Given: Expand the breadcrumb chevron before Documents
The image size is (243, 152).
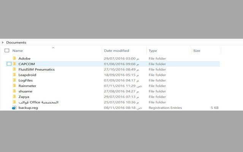Looking at the screenshot, I should (x=3, y=42).
